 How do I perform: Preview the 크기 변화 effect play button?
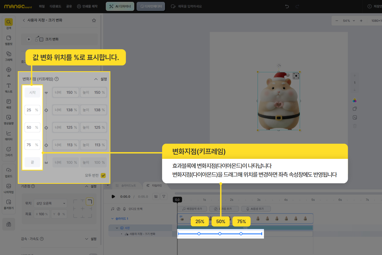tap(29, 39)
